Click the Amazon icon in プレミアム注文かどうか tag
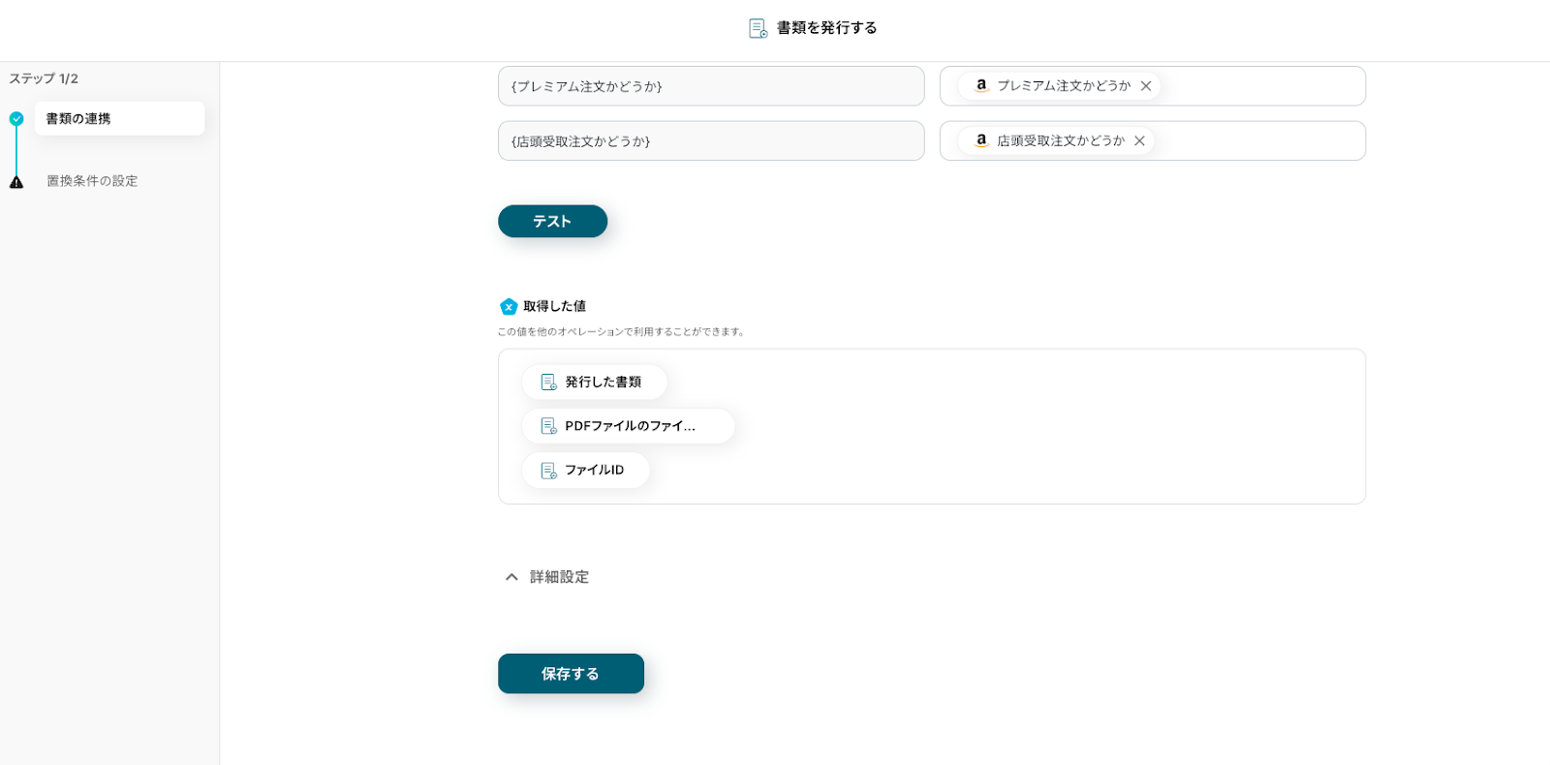 [x=981, y=85]
